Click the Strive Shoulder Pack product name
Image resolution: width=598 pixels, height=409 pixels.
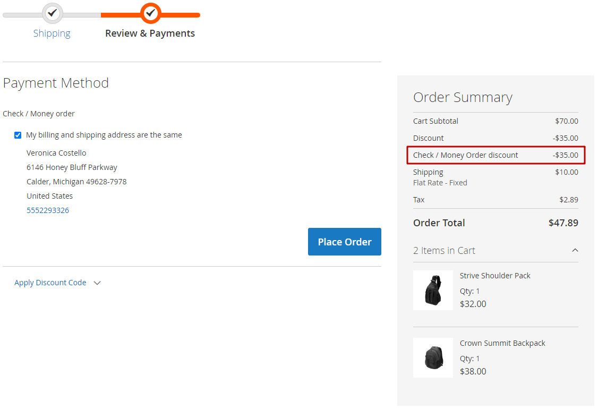tap(495, 276)
